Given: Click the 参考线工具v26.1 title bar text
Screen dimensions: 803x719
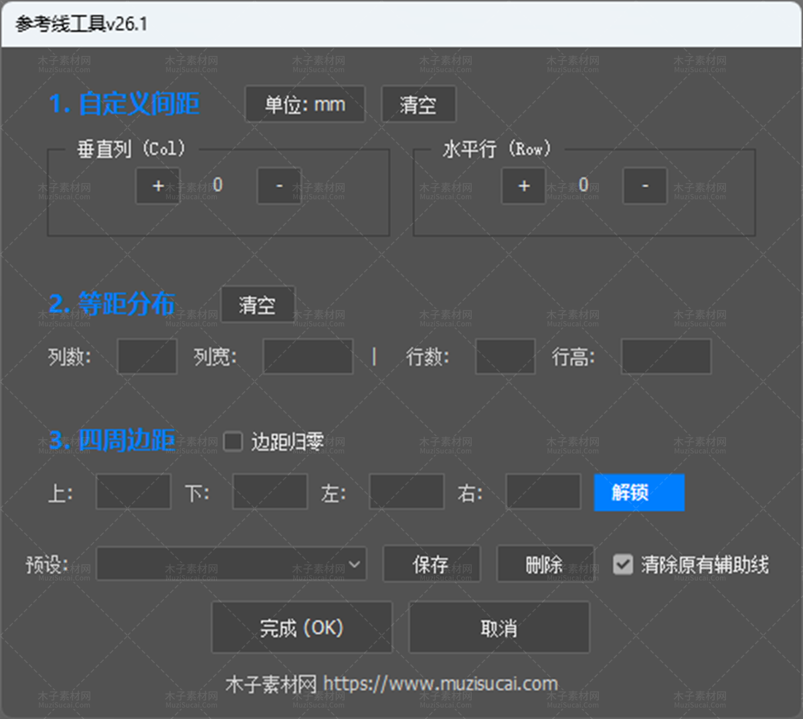Looking at the screenshot, I should [82, 24].
